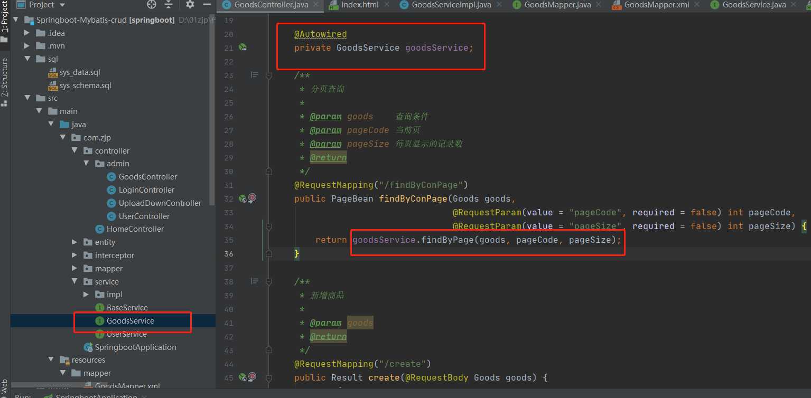Toggle rendered doc view icon at line 38
811x398 pixels.
[x=255, y=281]
